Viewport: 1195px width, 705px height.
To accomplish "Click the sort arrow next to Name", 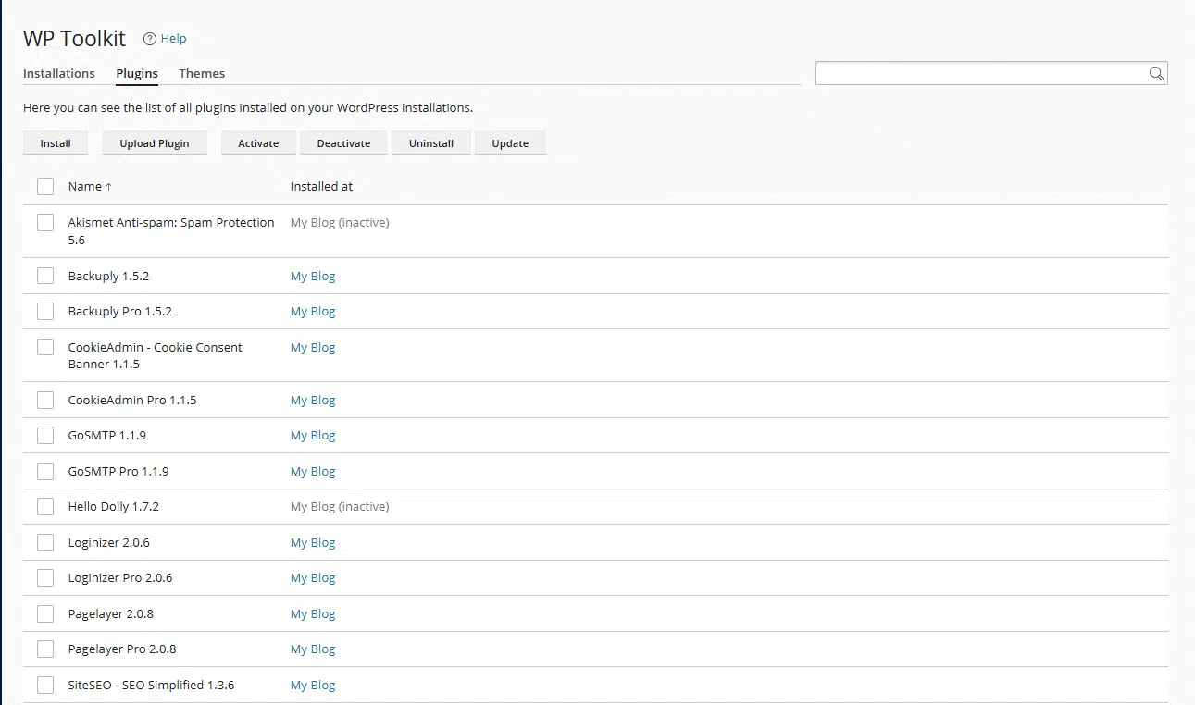I will tap(108, 186).
